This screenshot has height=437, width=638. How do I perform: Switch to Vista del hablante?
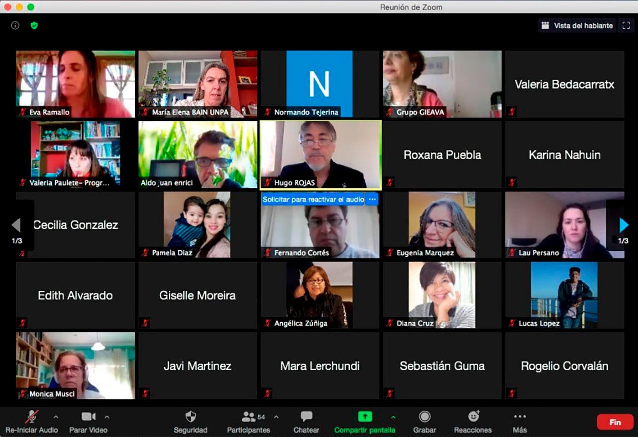point(577,26)
